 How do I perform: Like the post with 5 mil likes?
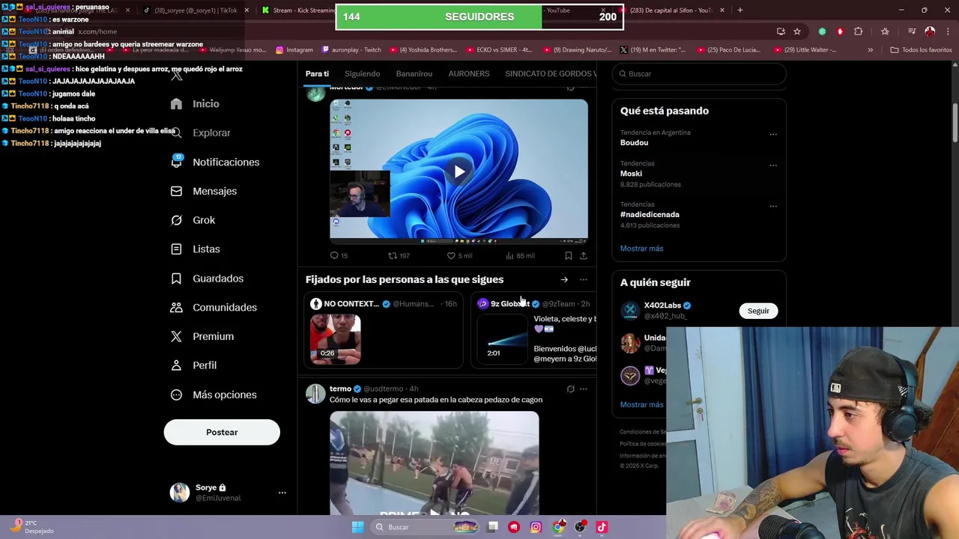point(459,256)
